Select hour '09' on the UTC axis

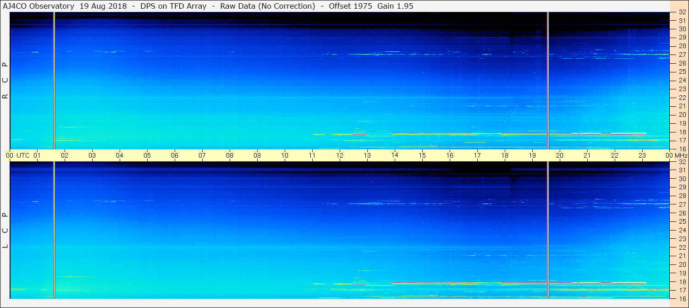(257, 155)
